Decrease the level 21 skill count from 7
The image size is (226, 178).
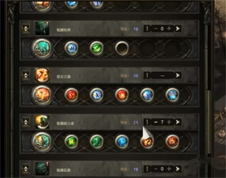pos(156,122)
